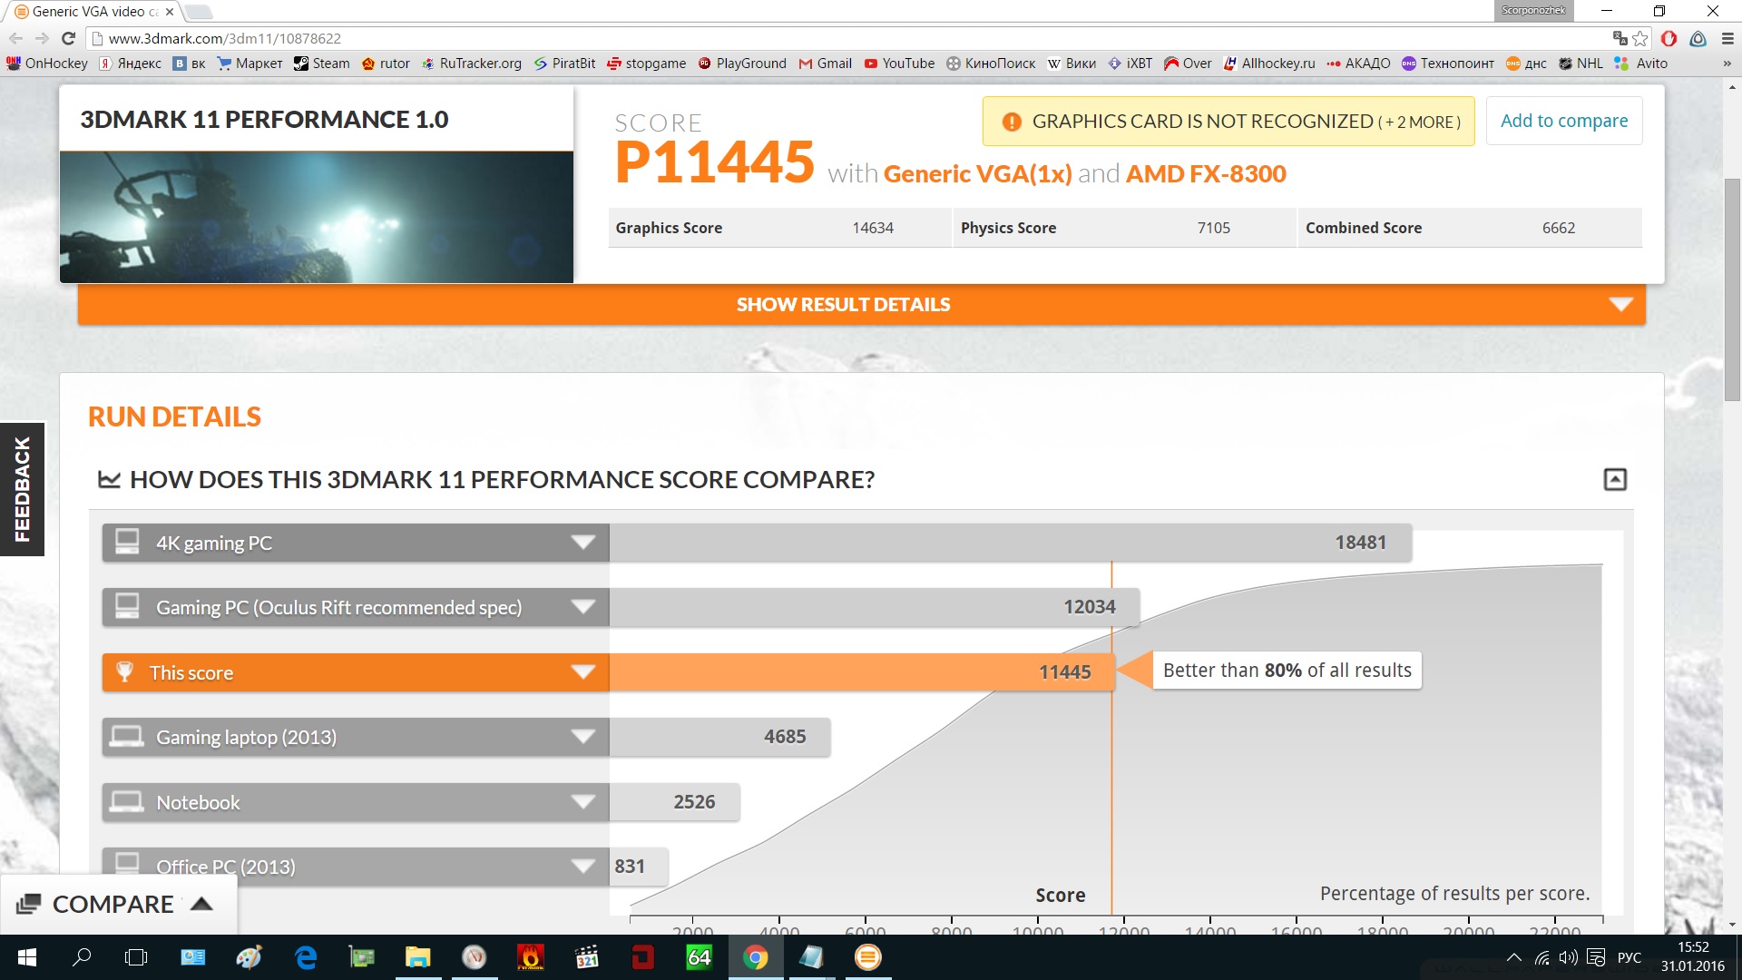Open the YouTube bookmark

[899, 64]
